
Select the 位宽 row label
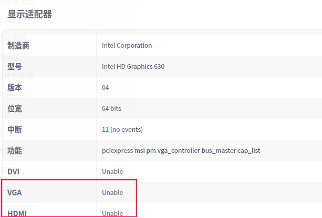pos(15,109)
